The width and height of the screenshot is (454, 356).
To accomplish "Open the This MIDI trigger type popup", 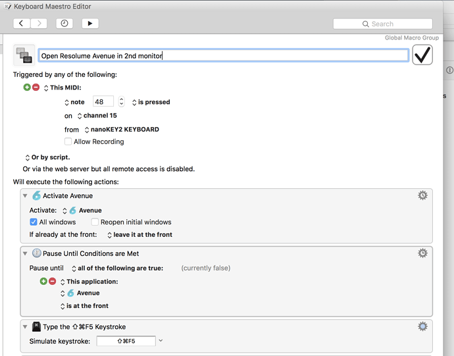I will tap(63, 88).
